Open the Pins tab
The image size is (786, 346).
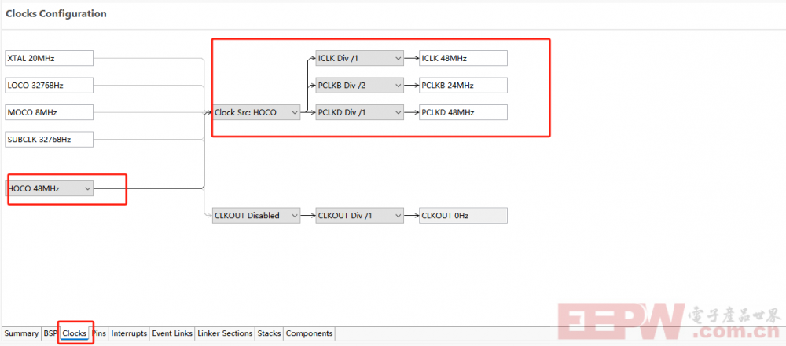click(x=99, y=333)
